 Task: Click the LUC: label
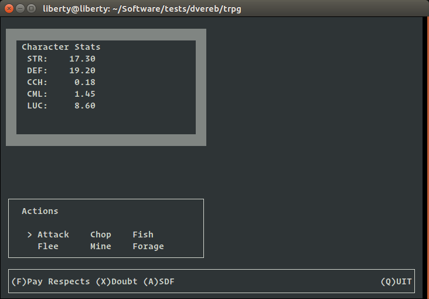(x=37, y=106)
